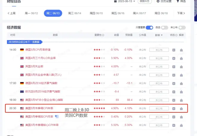
Task: Open bar chart analysis for 美国5月未季调CPI年率
Action: (181, 108)
